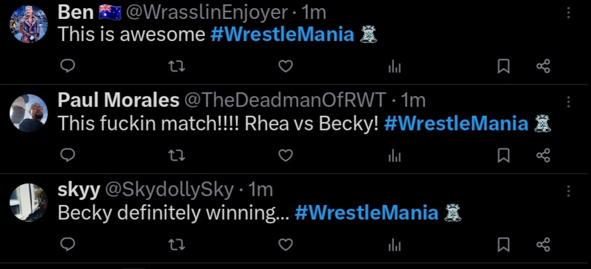Reply to skyy's "Becky definitely winning" tweet
Screen dimensions: 591x269
click(68, 244)
